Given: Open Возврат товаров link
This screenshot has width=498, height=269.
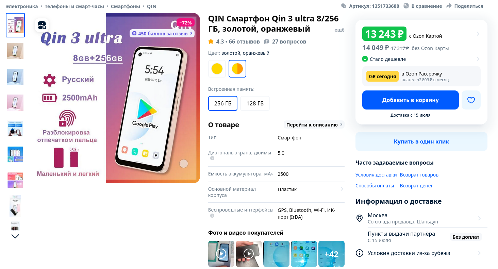Looking at the screenshot, I should 419,175.
